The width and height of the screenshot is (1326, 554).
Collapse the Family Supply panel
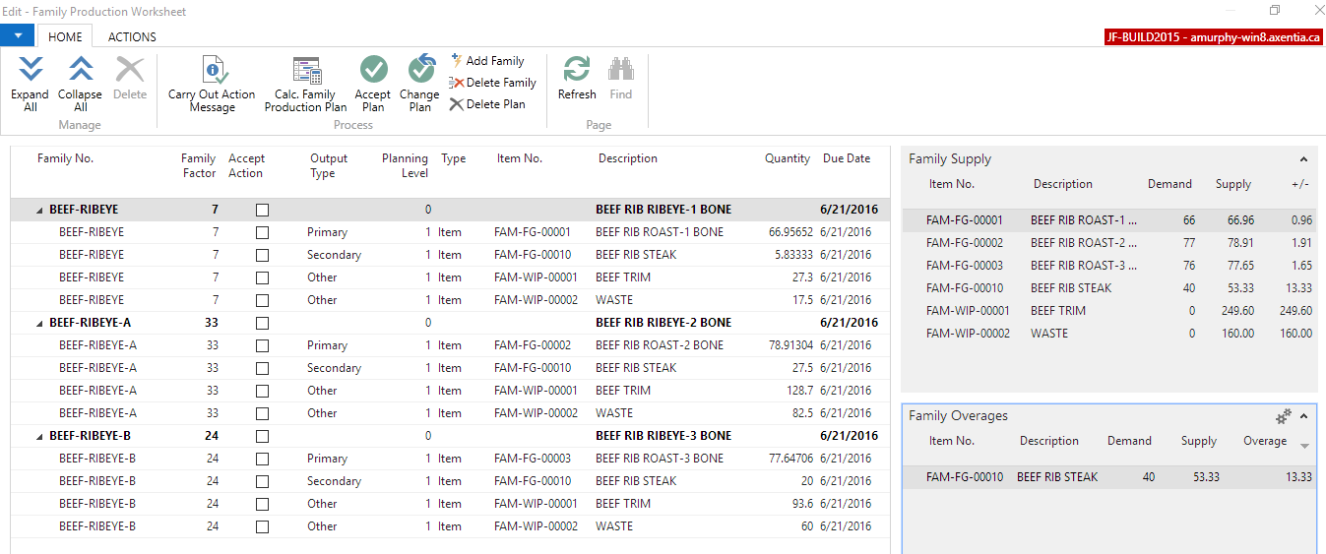click(1303, 159)
